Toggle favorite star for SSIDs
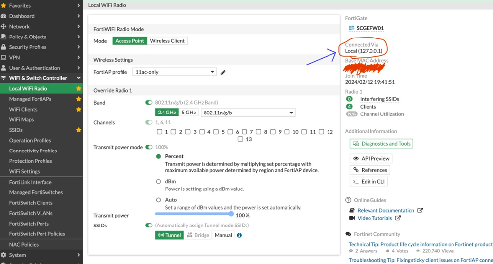The height and width of the screenshot is (264, 493). [x=79, y=130]
